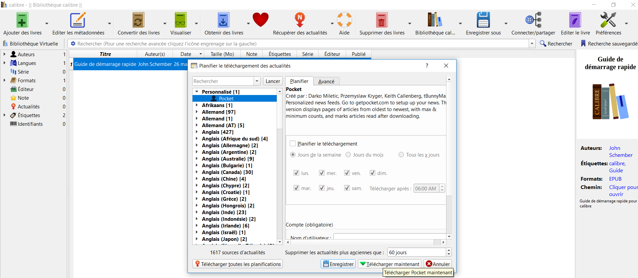Expand Allemand [97] sources
The image size is (638, 278).
pyautogui.click(x=197, y=112)
